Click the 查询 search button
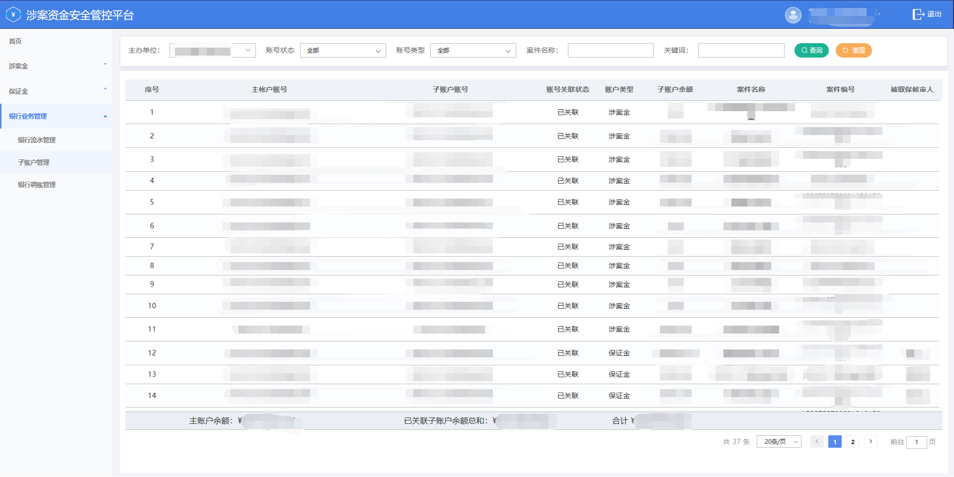The image size is (954, 477). [x=811, y=50]
